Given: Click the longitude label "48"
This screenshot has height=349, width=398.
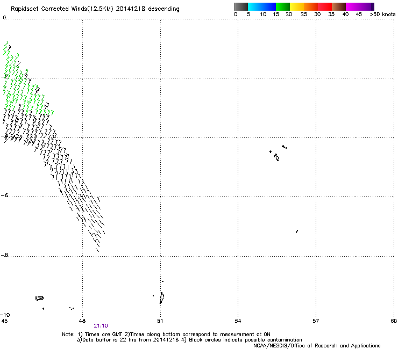Looking at the screenshot, I should [x=82, y=321].
